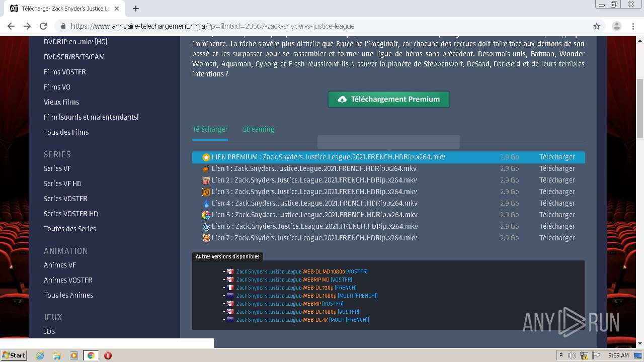Open the WEB-DL 1080p MULTI FRENCH version

[x=307, y=296]
